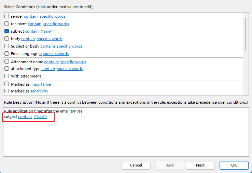Toggle the Marked as sensitivity checkbox

6,91
